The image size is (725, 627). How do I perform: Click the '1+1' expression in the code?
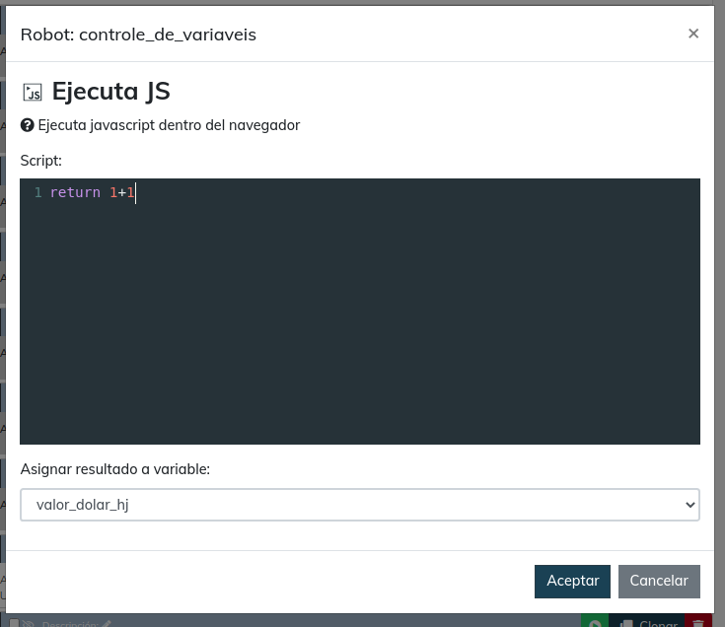point(121,192)
